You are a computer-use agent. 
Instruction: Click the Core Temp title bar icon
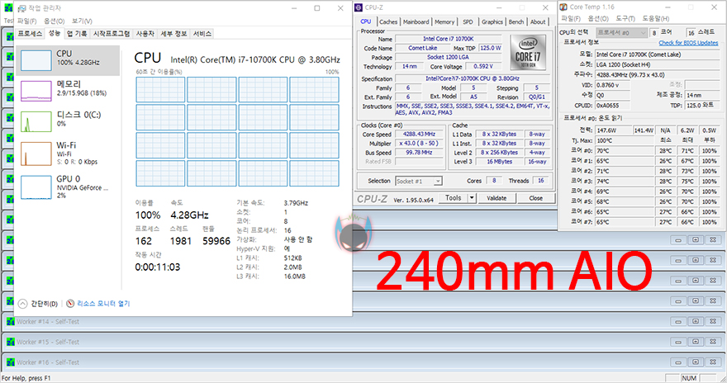point(563,7)
